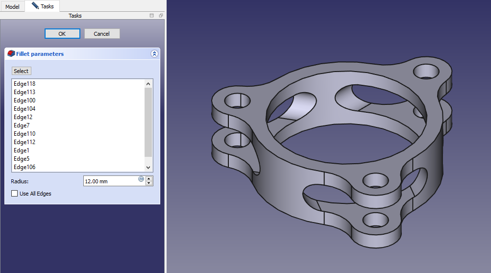Select Edge118 in the edge list
Image resolution: width=491 pixels, height=273 pixels.
(x=25, y=84)
